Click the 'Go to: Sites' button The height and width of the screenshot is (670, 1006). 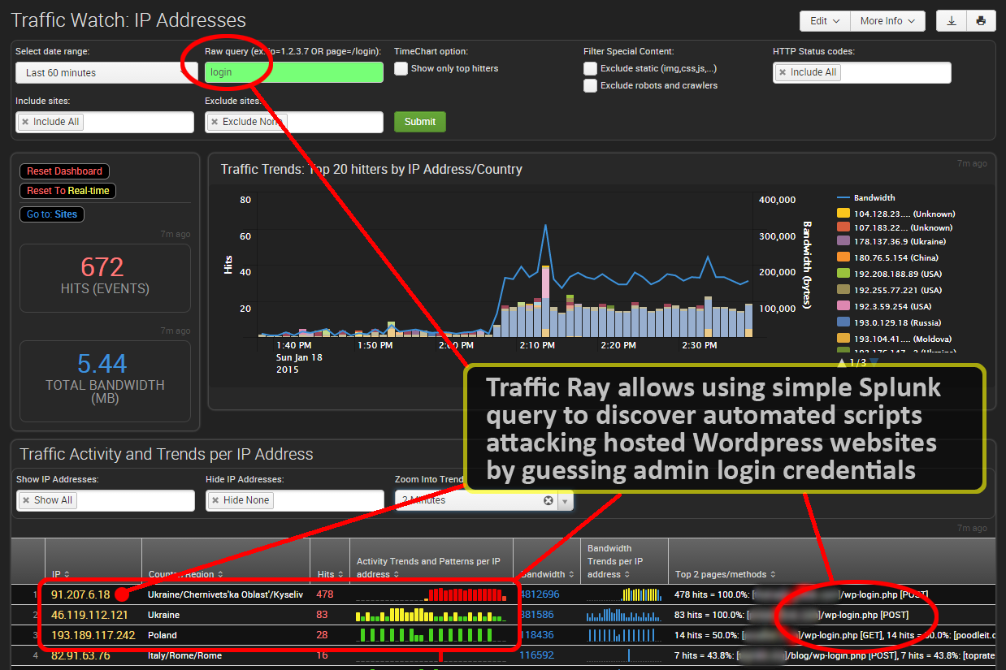[52, 214]
